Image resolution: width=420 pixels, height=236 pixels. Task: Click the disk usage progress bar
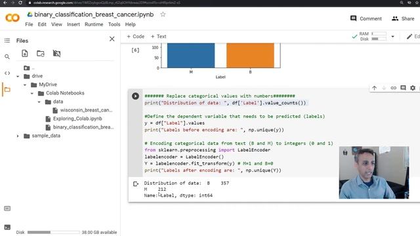pyautogui.click(x=53, y=232)
